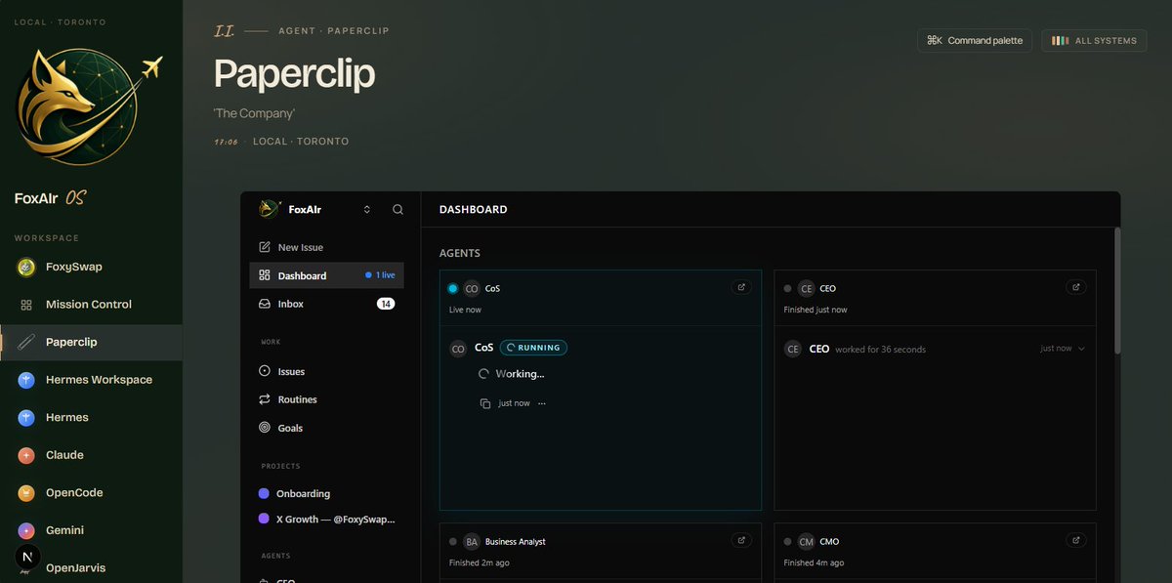Open the CoS agent in a new view
The width and height of the screenshot is (1172, 583).
pyautogui.click(x=741, y=287)
